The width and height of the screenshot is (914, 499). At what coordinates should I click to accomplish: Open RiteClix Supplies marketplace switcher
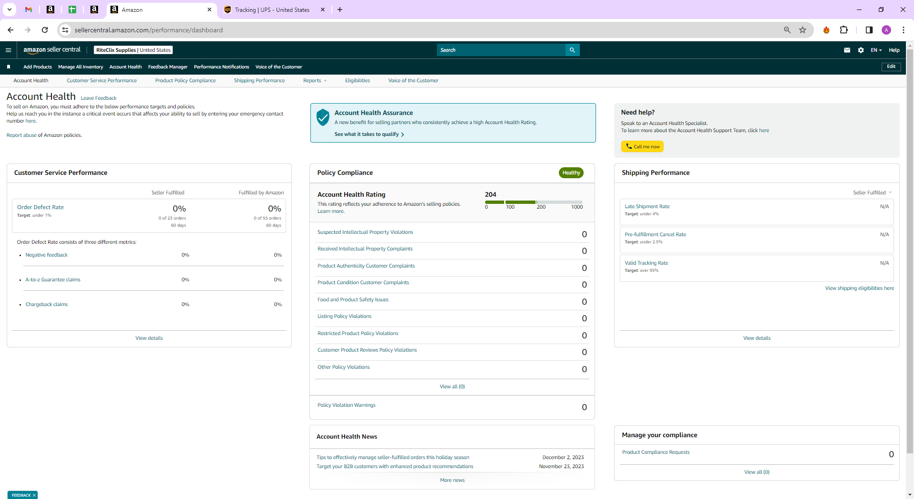click(x=133, y=50)
